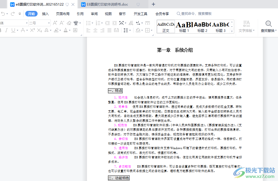278x181 pixels.
Task: Expand the font size 二号 dropdown
Action: click(49, 23)
